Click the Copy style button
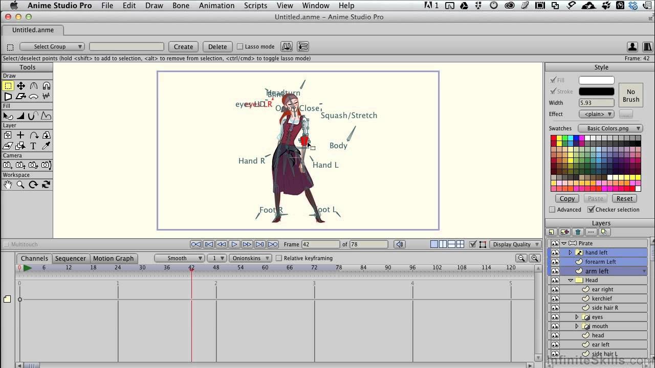The image size is (655, 368). [x=567, y=198]
